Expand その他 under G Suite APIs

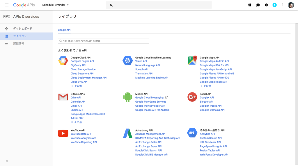pos(77,122)
